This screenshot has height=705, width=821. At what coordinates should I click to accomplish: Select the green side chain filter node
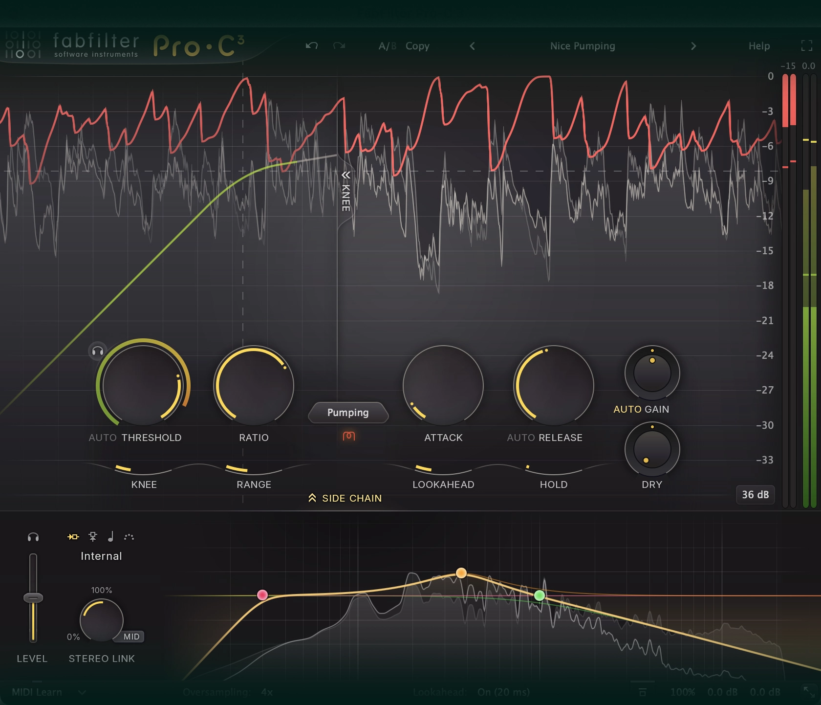(x=540, y=595)
